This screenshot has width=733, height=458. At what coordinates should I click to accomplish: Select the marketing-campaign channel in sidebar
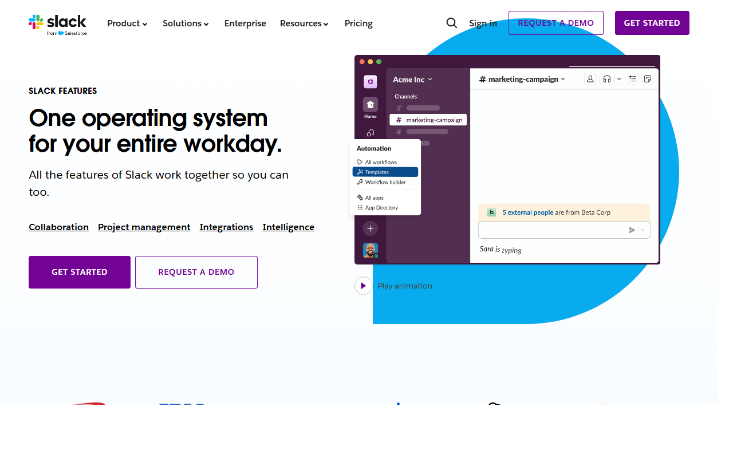tap(428, 120)
